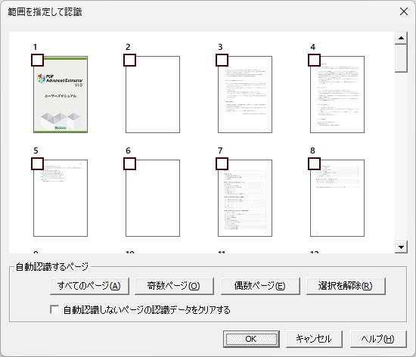Viewport: 416px width, 357px height.
Task: Tick the checkbox for page 6
Action: click(130, 164)
